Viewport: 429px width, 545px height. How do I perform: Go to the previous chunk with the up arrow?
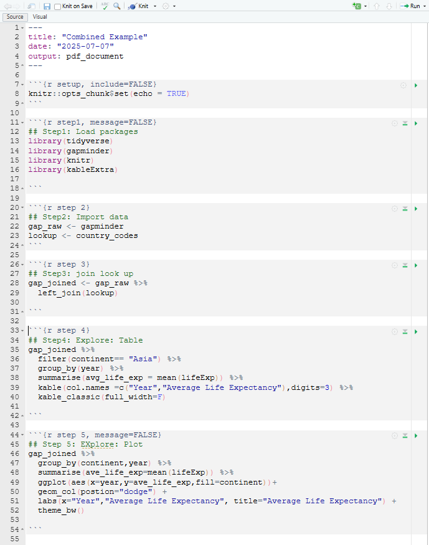click(x=377, y=6)
